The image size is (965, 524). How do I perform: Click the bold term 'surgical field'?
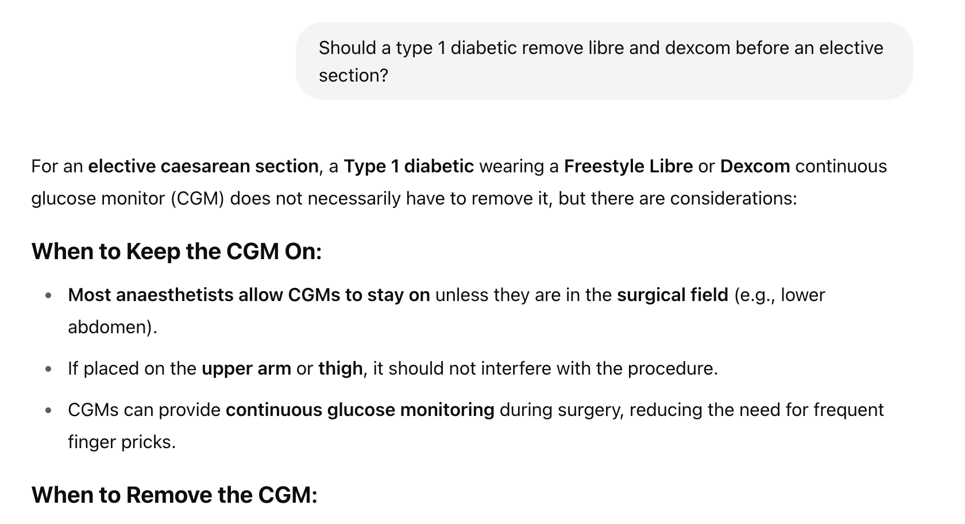click(x=672, y=295)
